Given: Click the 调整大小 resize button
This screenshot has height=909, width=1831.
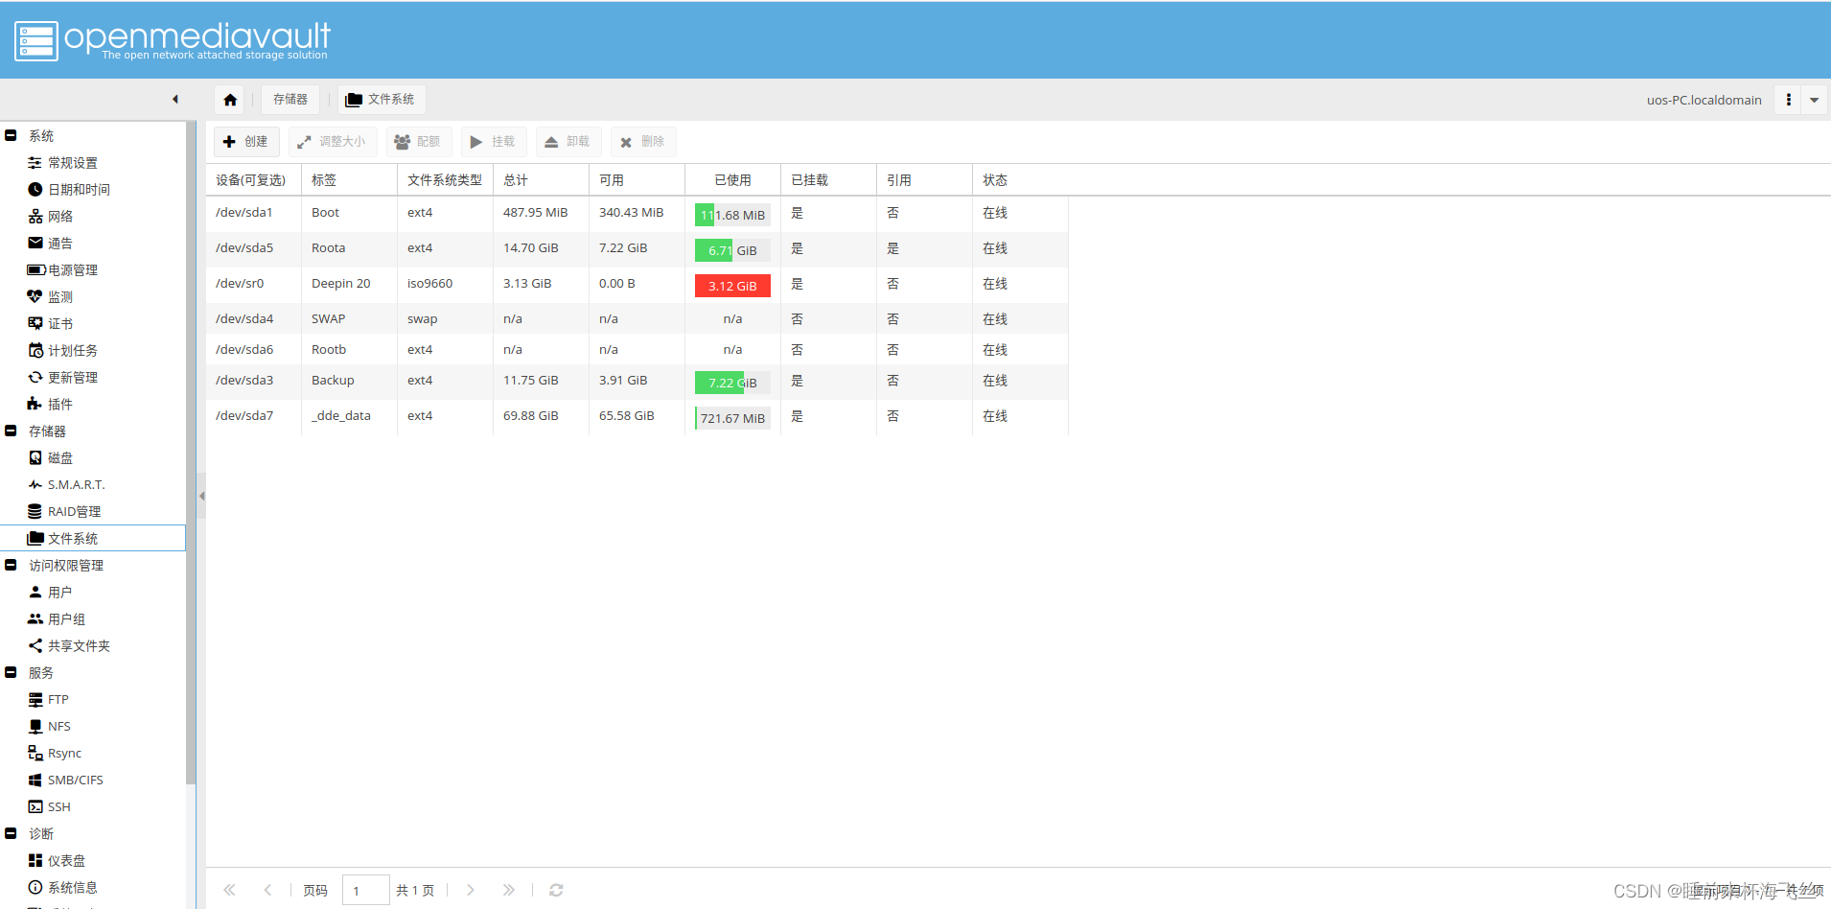Looking at the screenshot, I should [332, 142].
